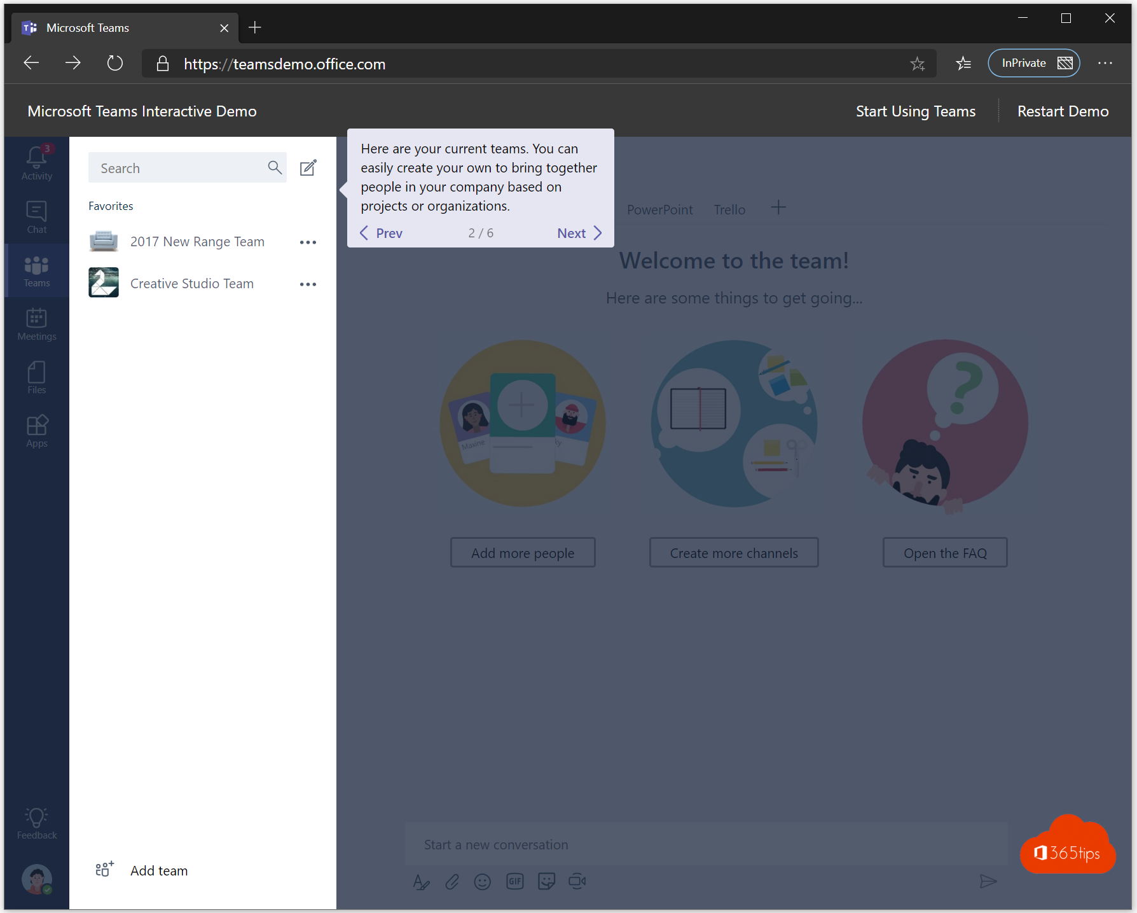This screenshot has width=1137, height=913.
Task: Advance the tour with Next
Action: 579,233
